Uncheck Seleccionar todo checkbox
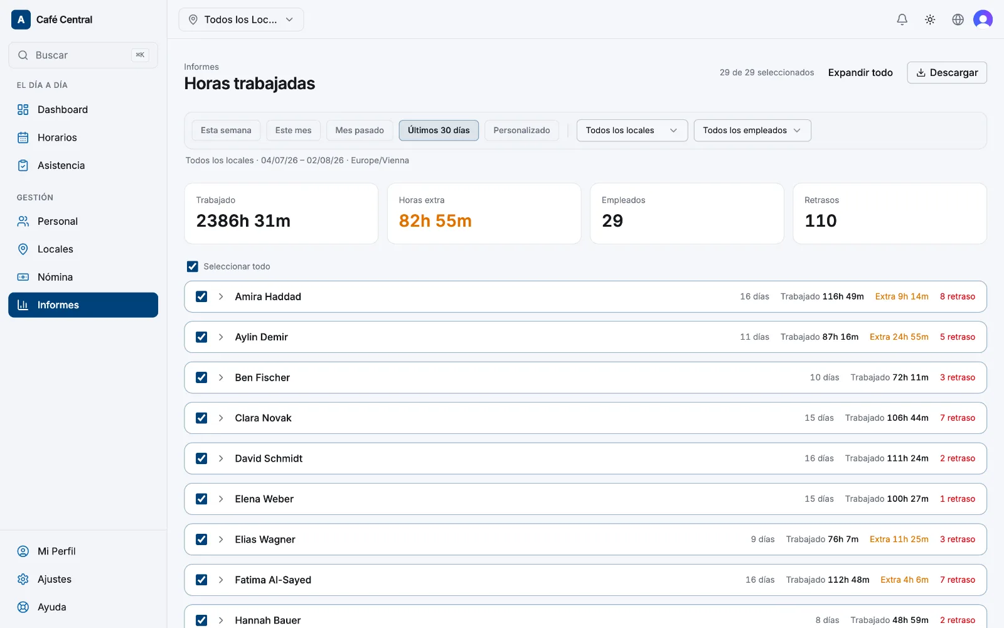1004x628 pixels. [193, 266]
